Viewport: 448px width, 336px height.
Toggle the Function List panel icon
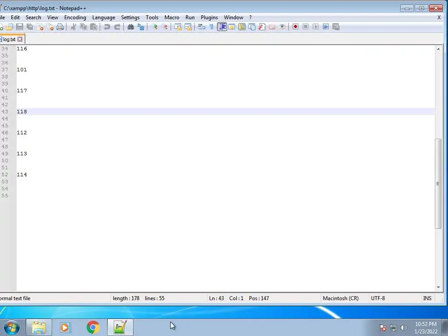click(262, 27)
